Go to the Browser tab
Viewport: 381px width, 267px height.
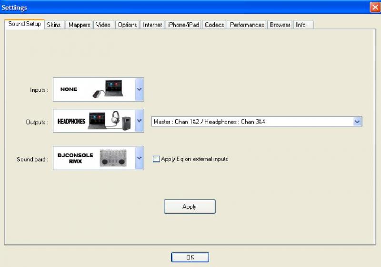pyautogui.click(x=280, y=25)
